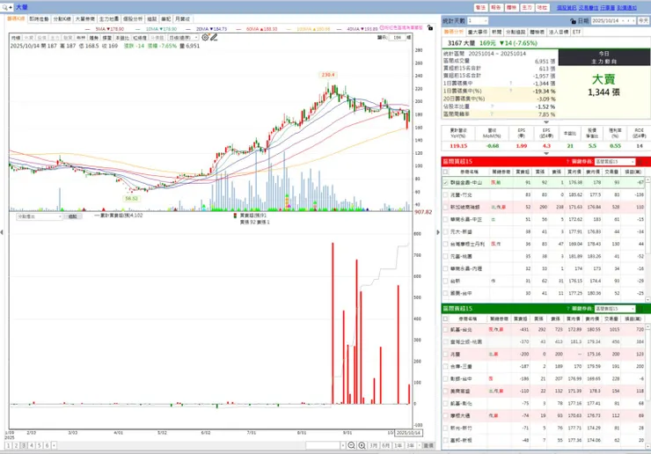Click 60MA legend entry
The height and width of the screenshot is (454, 651).
pos(257,29)
